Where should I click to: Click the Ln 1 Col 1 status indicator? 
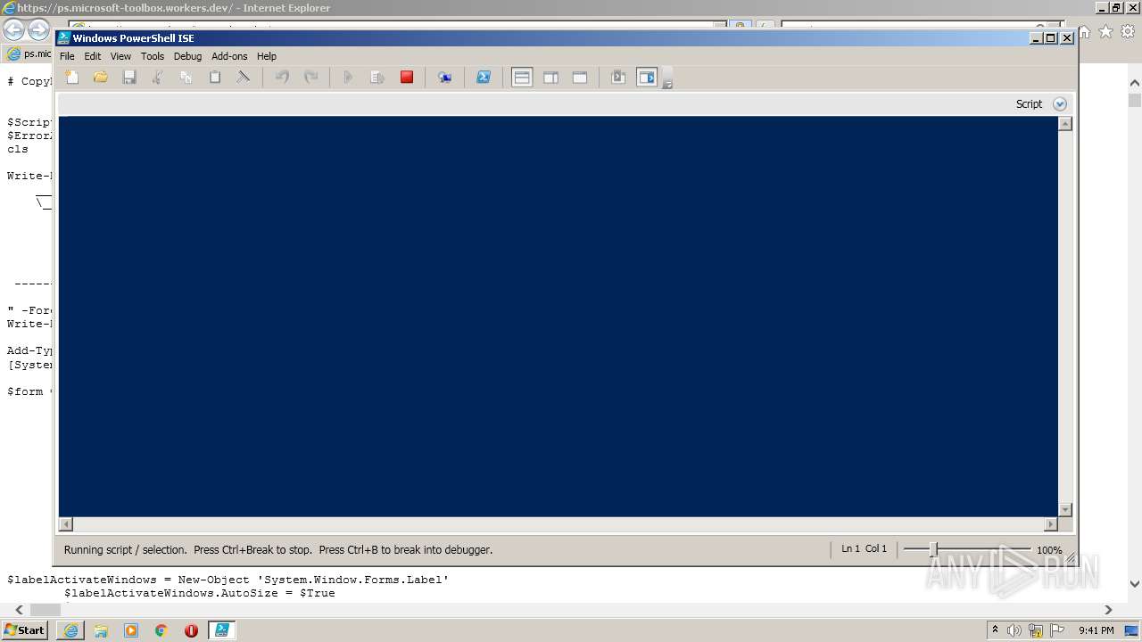tap(864, 549)
